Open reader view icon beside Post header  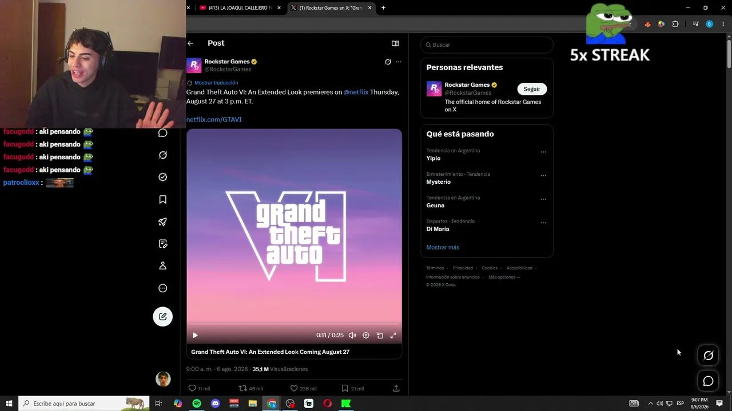point(395,43)
